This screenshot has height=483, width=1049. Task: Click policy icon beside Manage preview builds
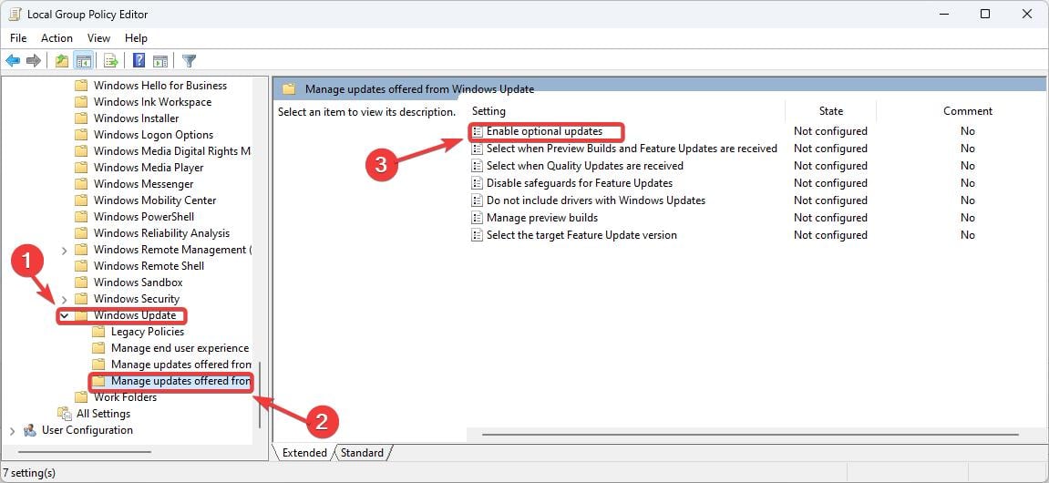[477, 218]
